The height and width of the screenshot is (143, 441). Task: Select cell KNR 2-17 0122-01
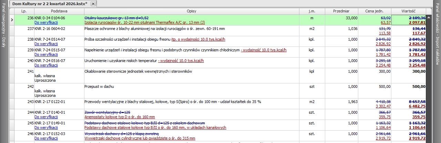click(x=50, y=102)
